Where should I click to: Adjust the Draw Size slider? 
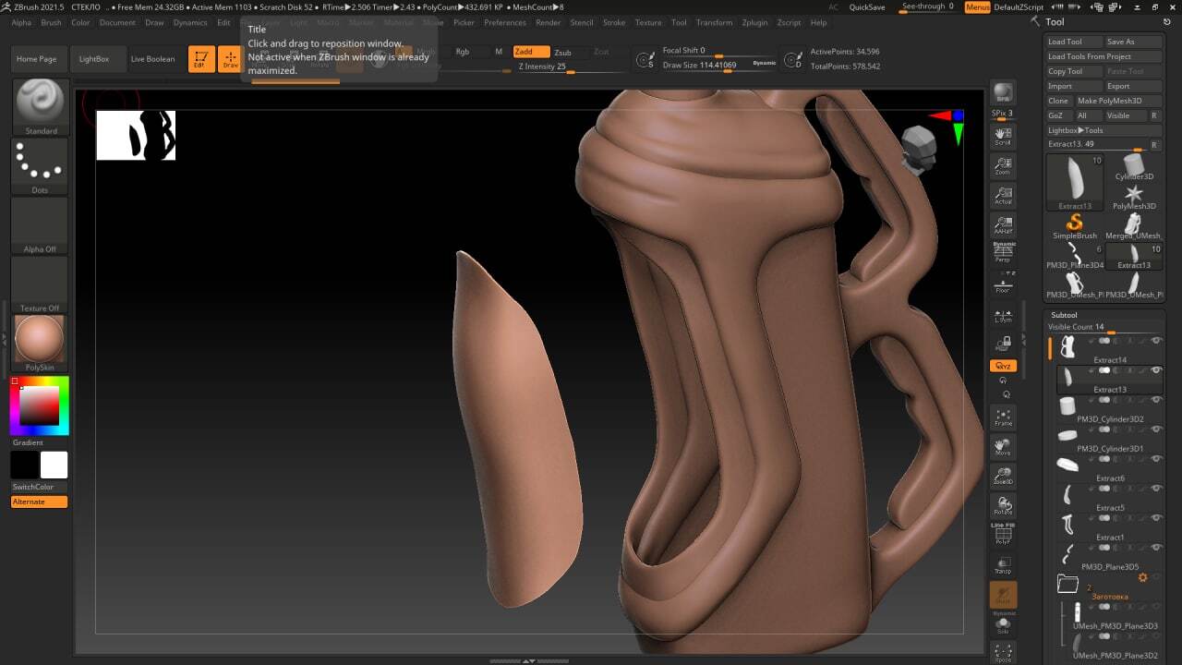coord(719,66)
